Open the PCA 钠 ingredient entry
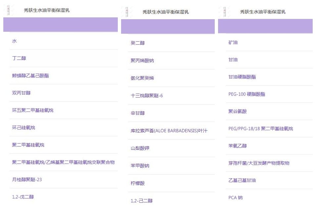 [x=236, y=197]
